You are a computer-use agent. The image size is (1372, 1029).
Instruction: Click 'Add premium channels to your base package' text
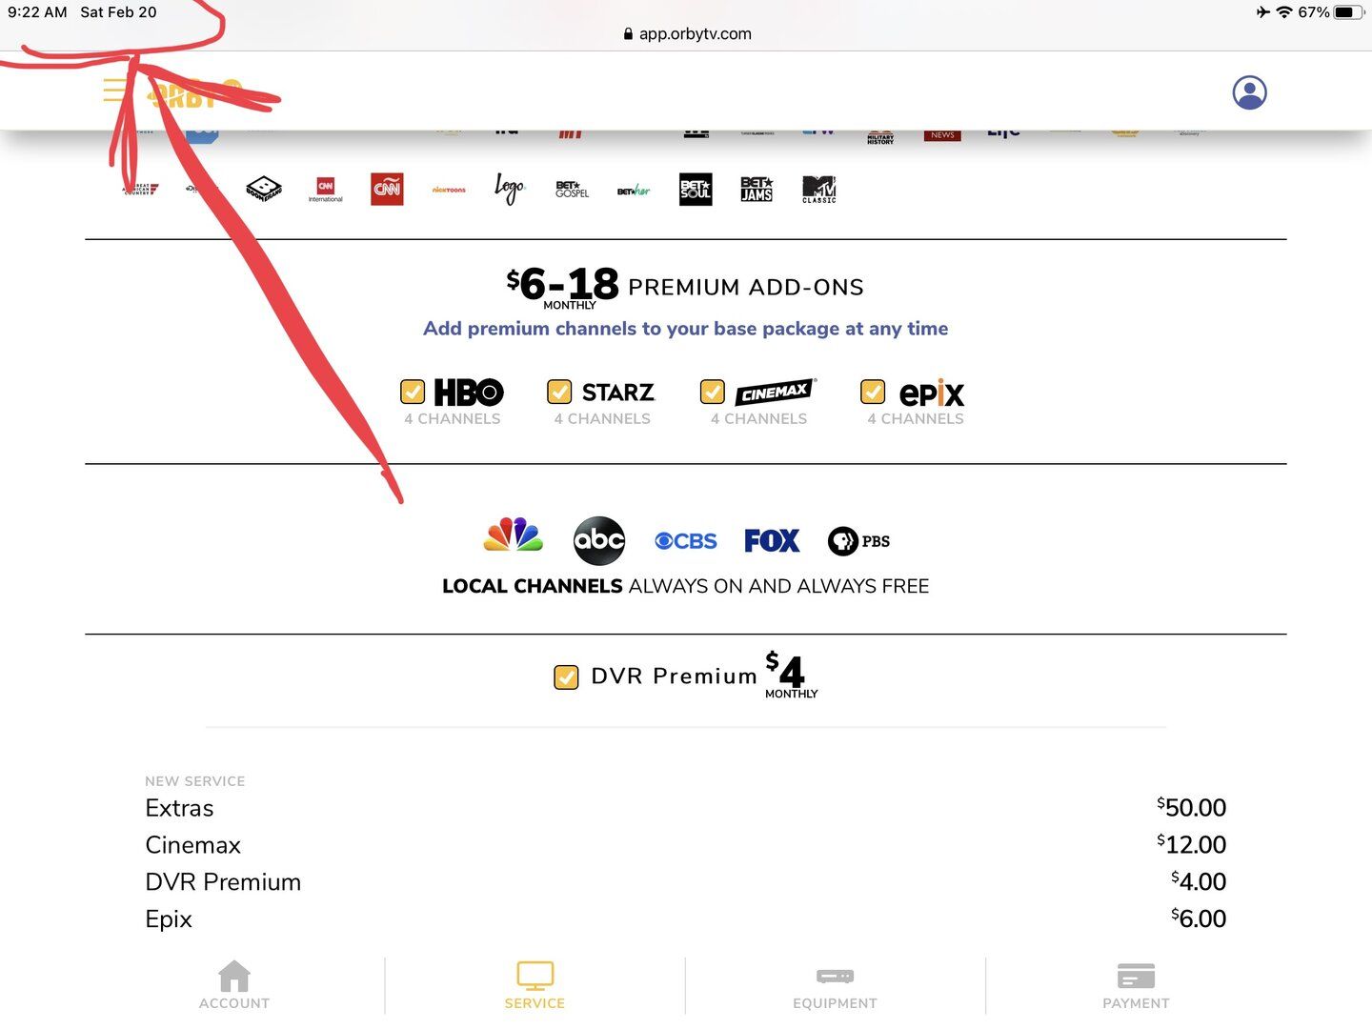point(686,329)
